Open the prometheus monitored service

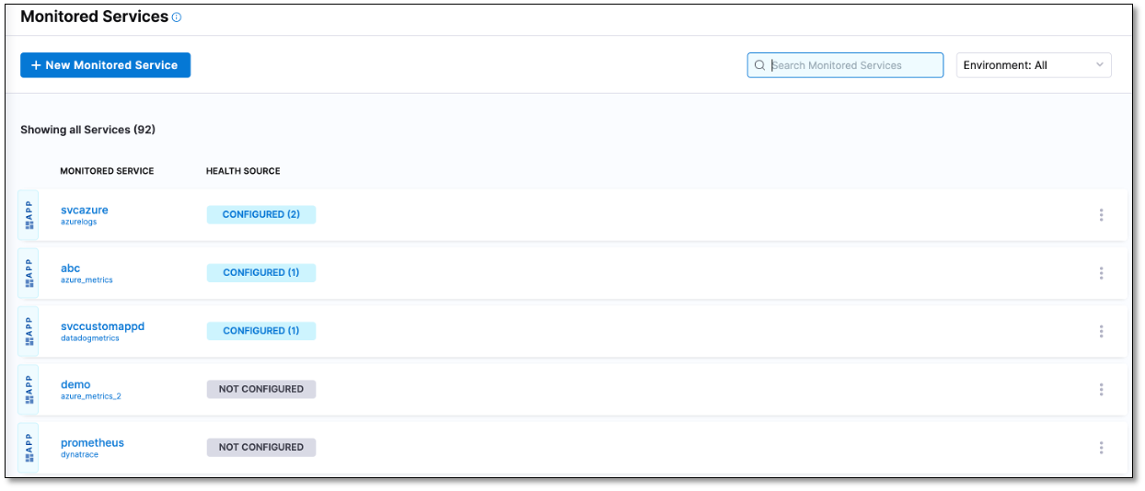point(92,442)
